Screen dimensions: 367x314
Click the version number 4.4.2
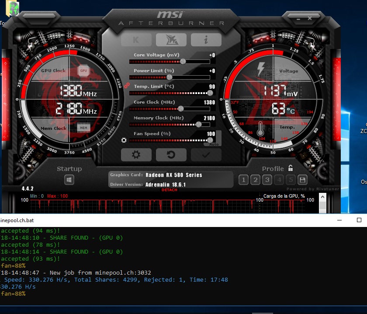click(28, 188)
